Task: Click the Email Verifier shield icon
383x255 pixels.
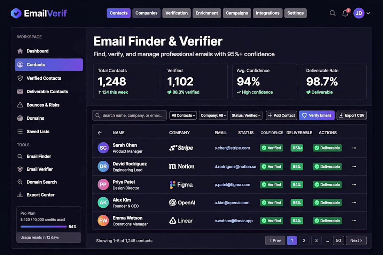Action: pos(20,169)
